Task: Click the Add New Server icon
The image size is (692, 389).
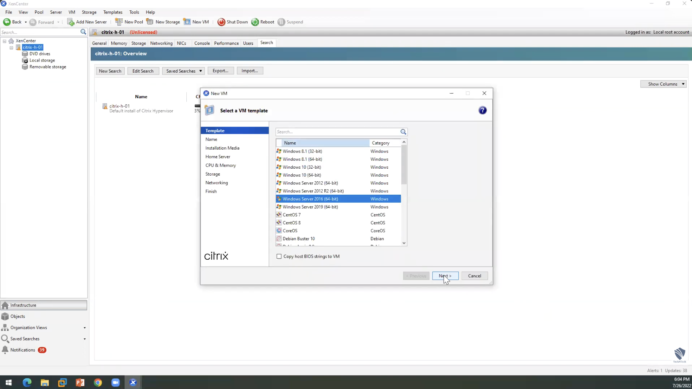Action: click(71, 22)
